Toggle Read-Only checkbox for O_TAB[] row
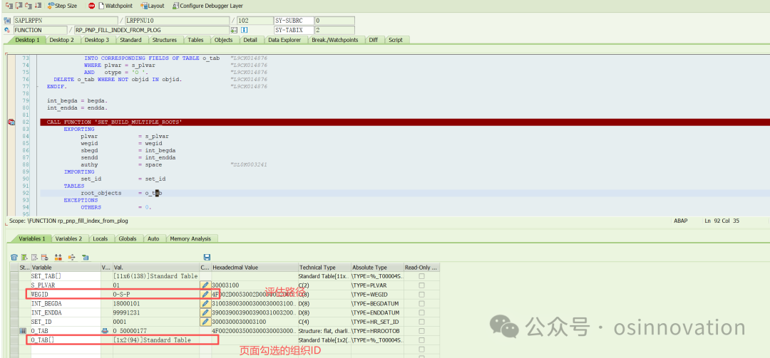This screenshot has height=358, width=770. [421, 340]
